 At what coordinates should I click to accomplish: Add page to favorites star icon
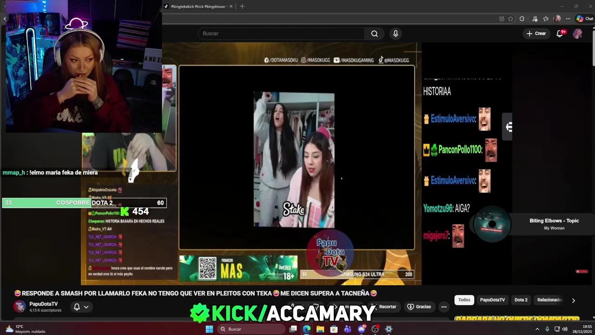tap(510, 19)
